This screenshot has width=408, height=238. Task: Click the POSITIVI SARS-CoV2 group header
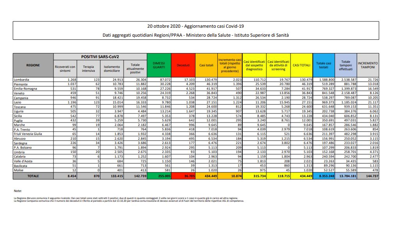click(x=100, y=57)
